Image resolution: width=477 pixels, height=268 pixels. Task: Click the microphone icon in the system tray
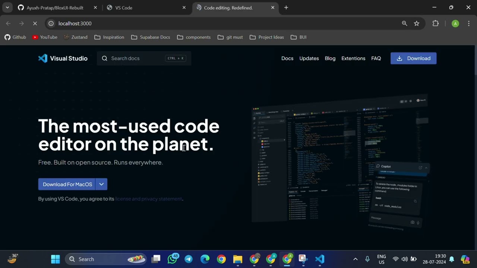click(x=367, y=259)
